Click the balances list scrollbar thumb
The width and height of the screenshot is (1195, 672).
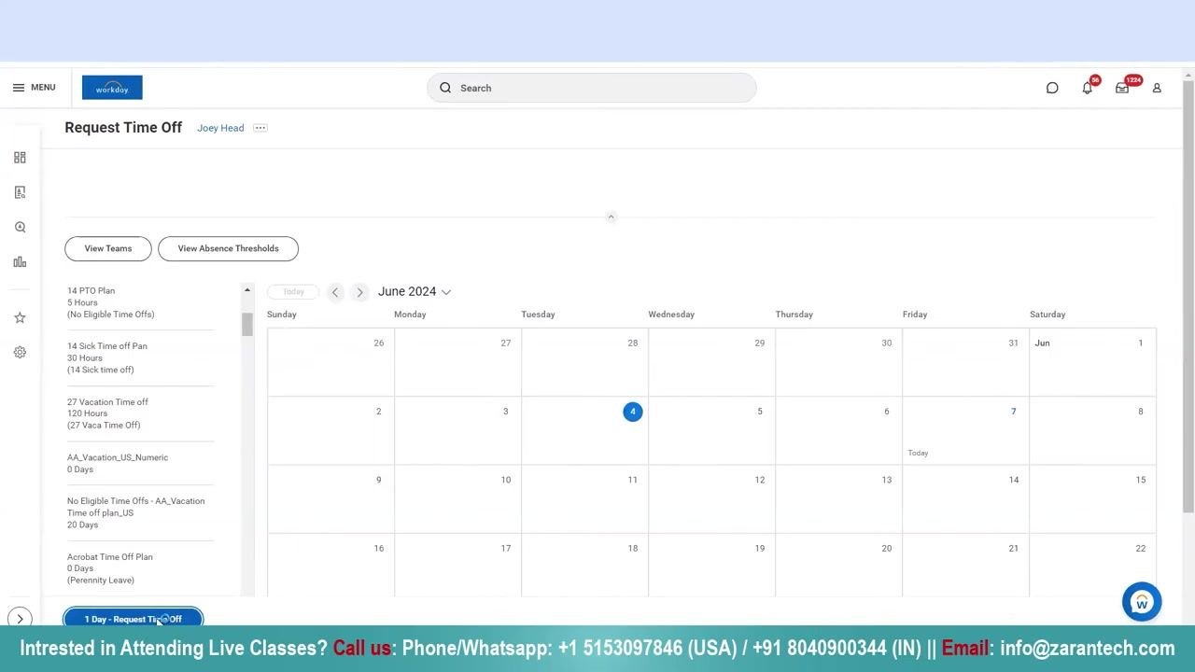coord(247,325)
